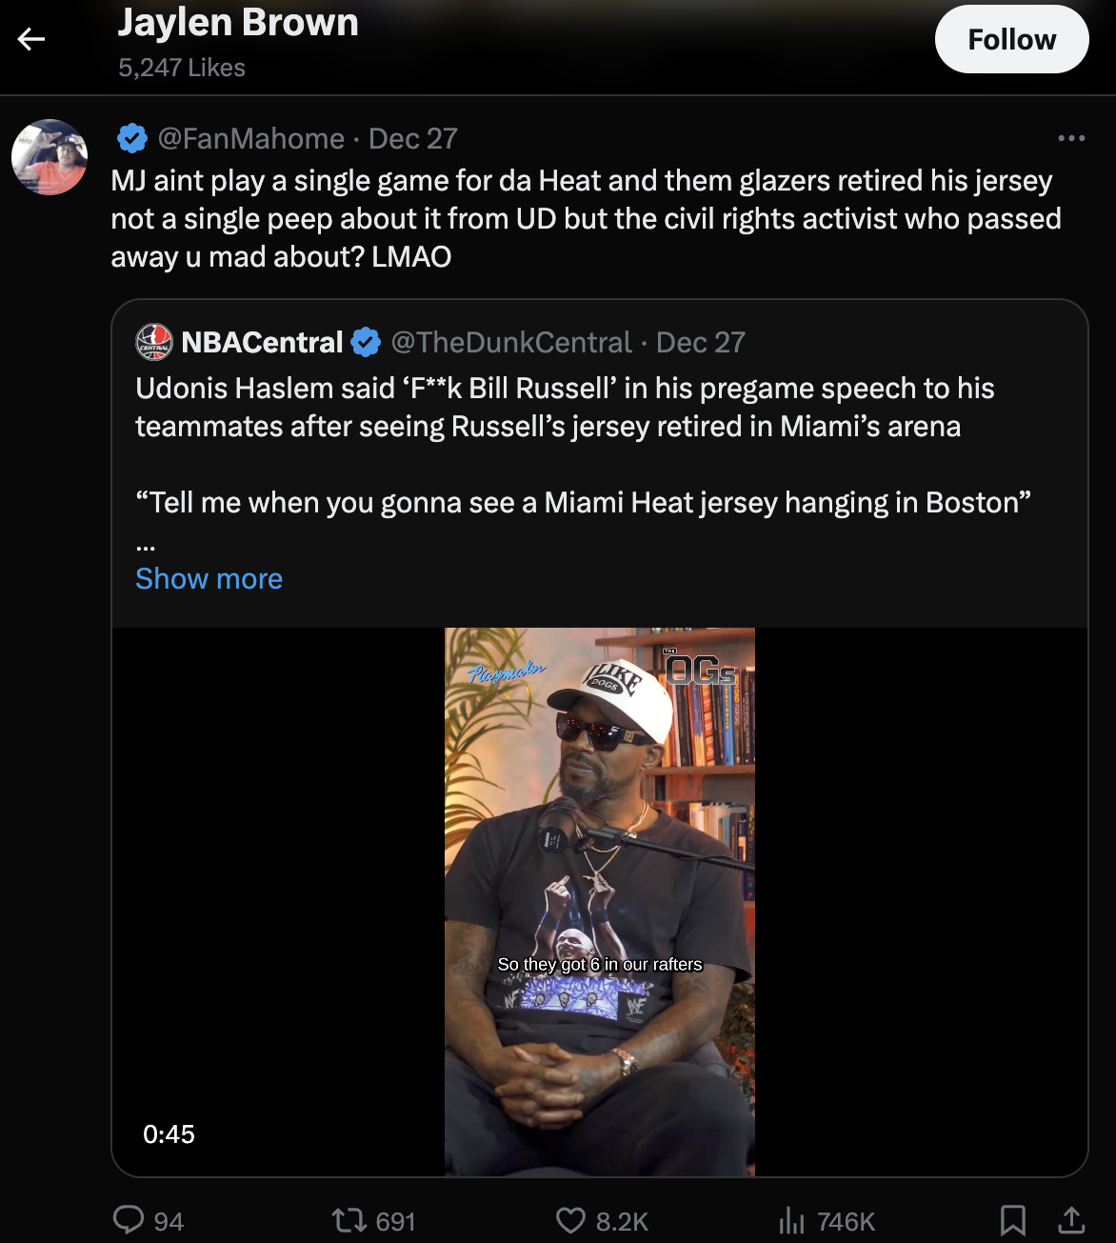
Task: Click the share icon on the tweet
Action: click(1066, 1221)
